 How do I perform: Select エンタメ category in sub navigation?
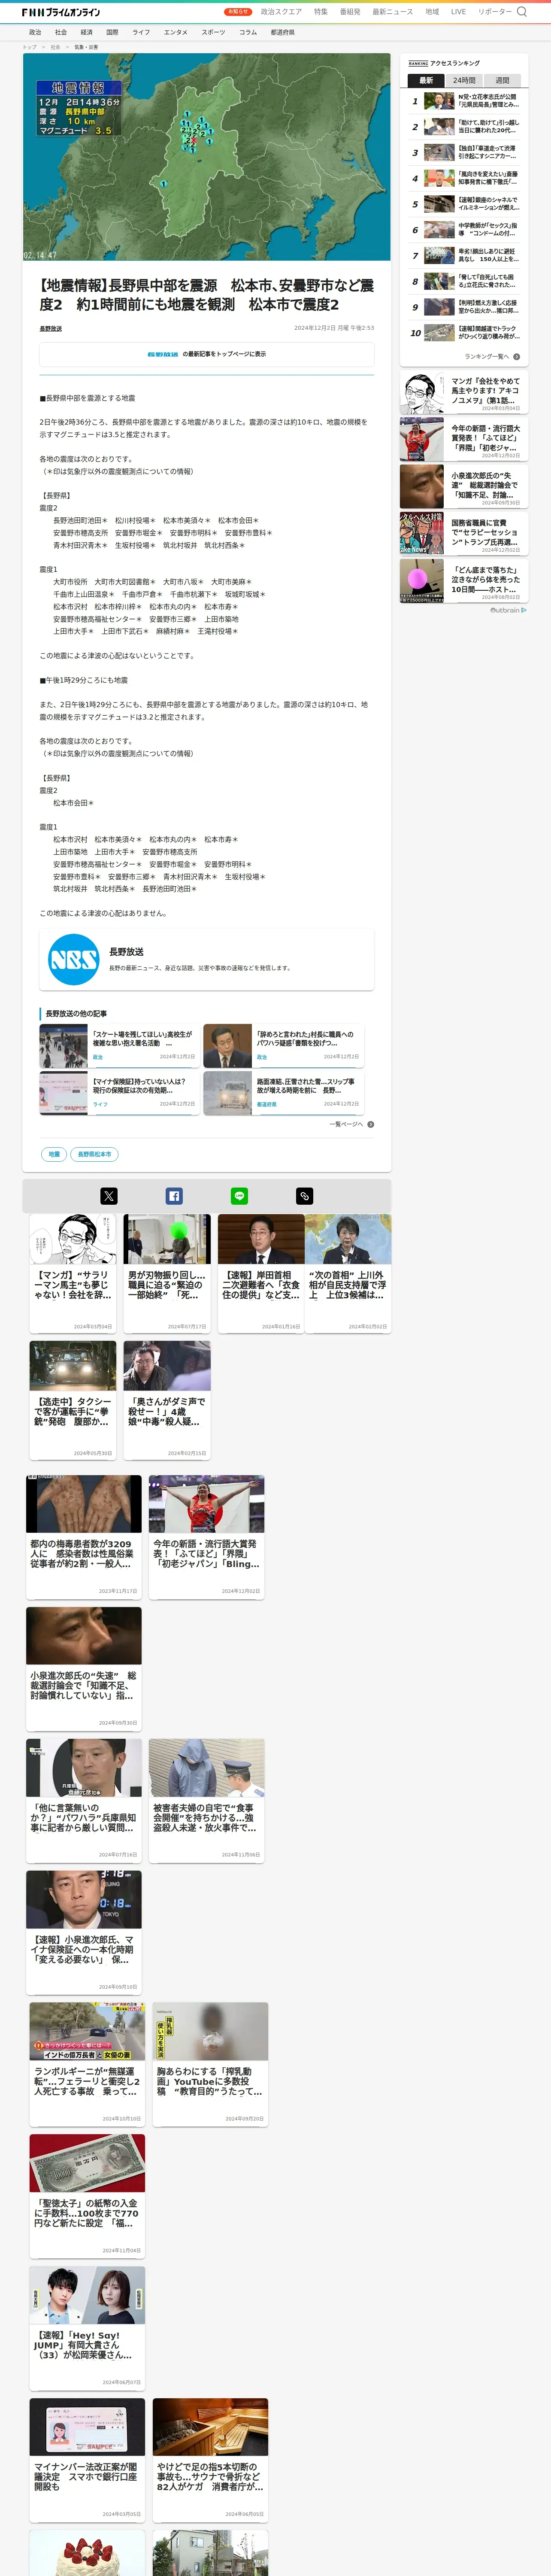pos(176,32)
